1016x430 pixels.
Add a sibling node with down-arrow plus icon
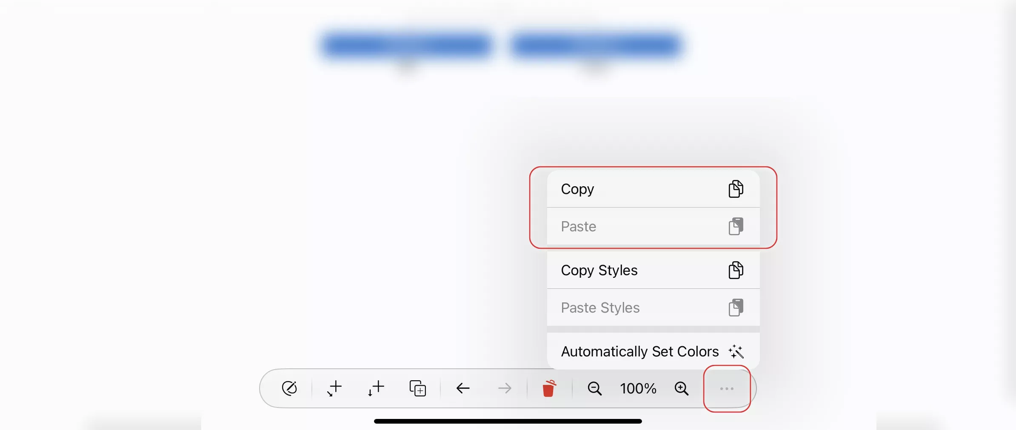376,388
